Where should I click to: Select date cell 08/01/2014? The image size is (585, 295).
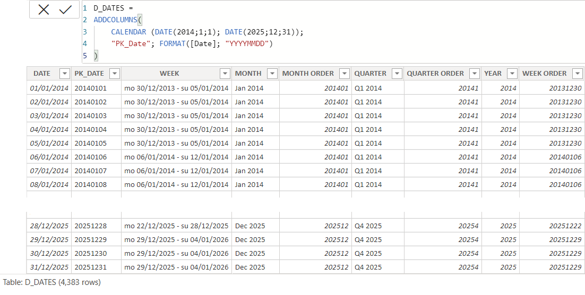point(49,184)
